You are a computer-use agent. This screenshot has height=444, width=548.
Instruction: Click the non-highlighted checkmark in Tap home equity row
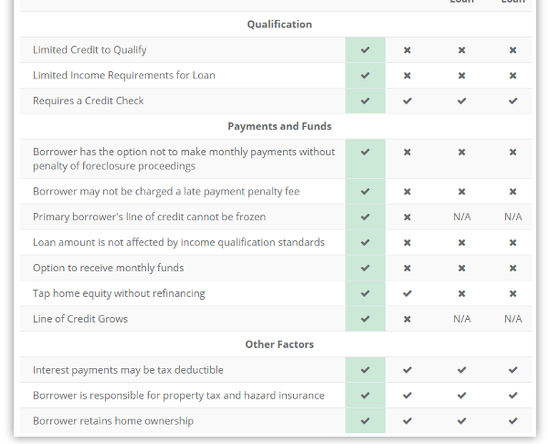point(407,294)
